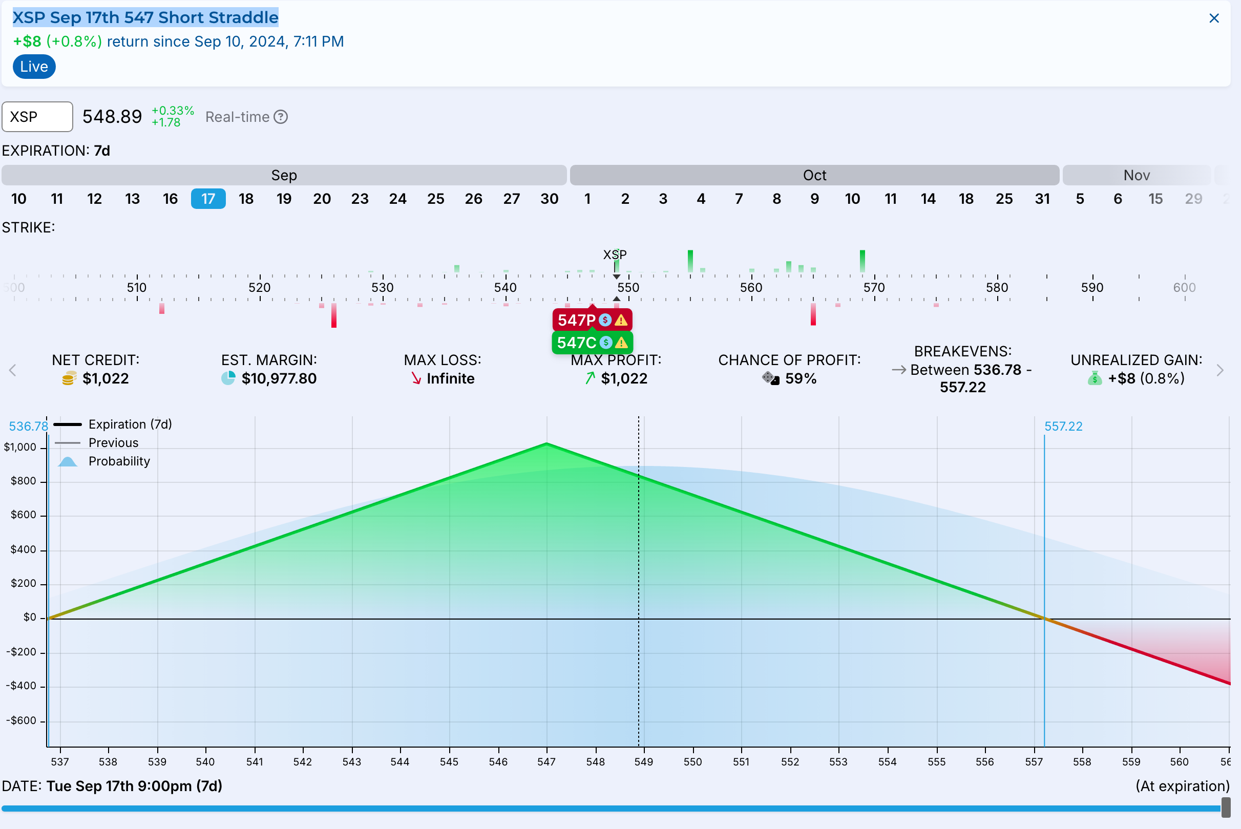The height and width of the screenshot is (829, 1241).
Task: Click the 547C call strike tag
Action: (592, 343)
